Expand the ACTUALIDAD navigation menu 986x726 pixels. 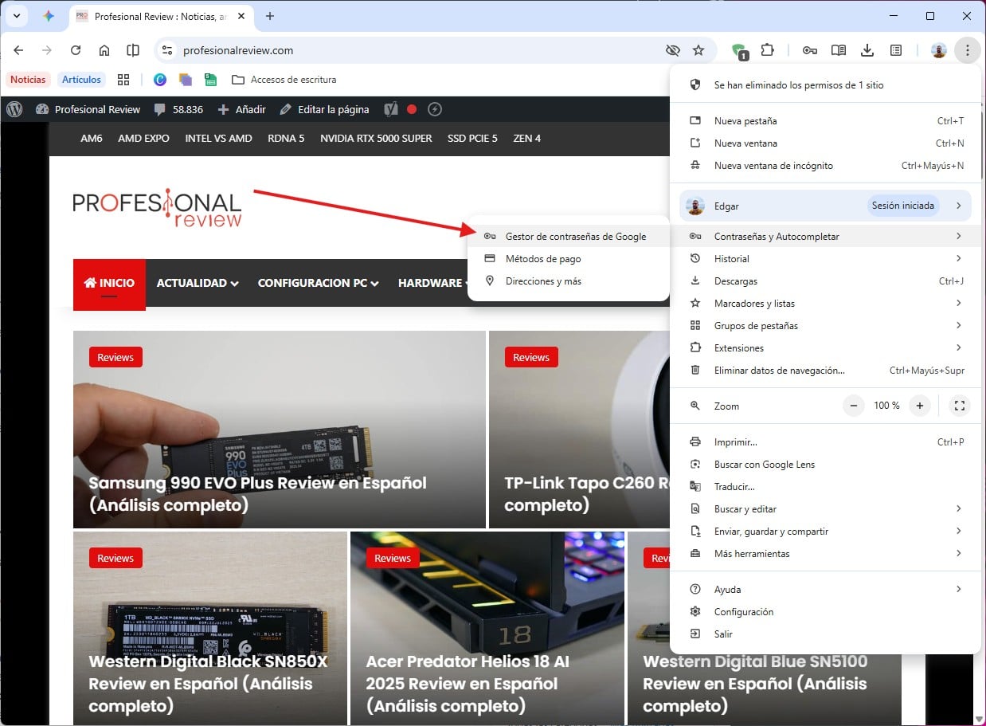point(198,283)
